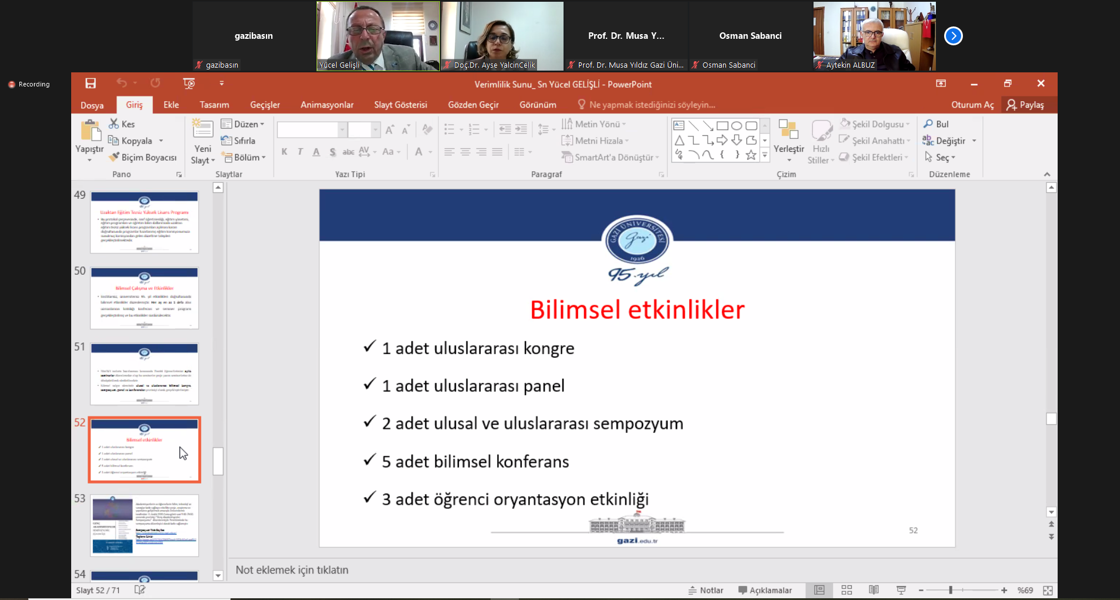1120x600 pixels.
Task: Toggle Normal view button in status bar
Action: click(819, 590)
